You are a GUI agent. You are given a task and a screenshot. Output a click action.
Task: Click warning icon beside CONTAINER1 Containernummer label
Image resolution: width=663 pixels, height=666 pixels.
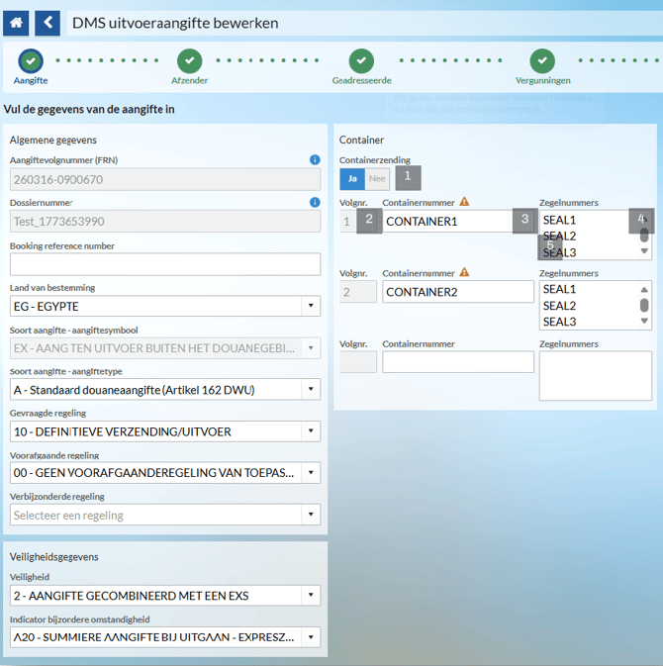[x=464, y=201]
